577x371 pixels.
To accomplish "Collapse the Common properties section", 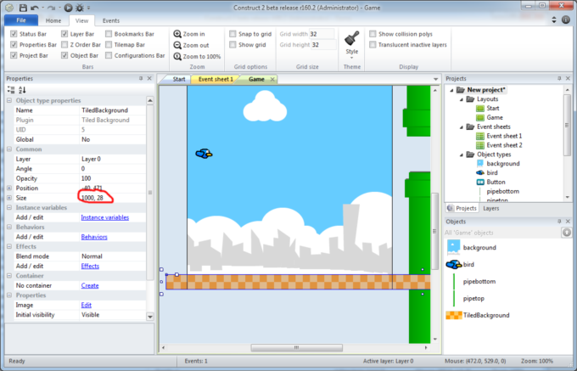I will coord(9,149).
